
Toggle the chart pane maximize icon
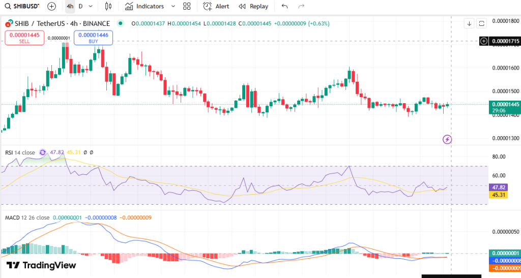coord(481,23)
